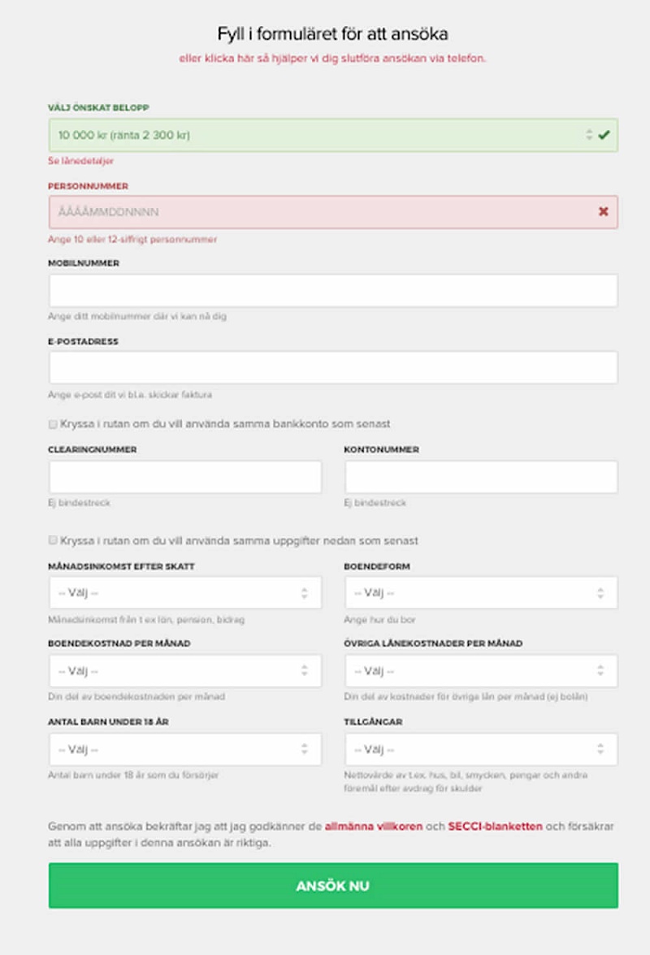Click into the Mobilnummer text field

[333, 290]
